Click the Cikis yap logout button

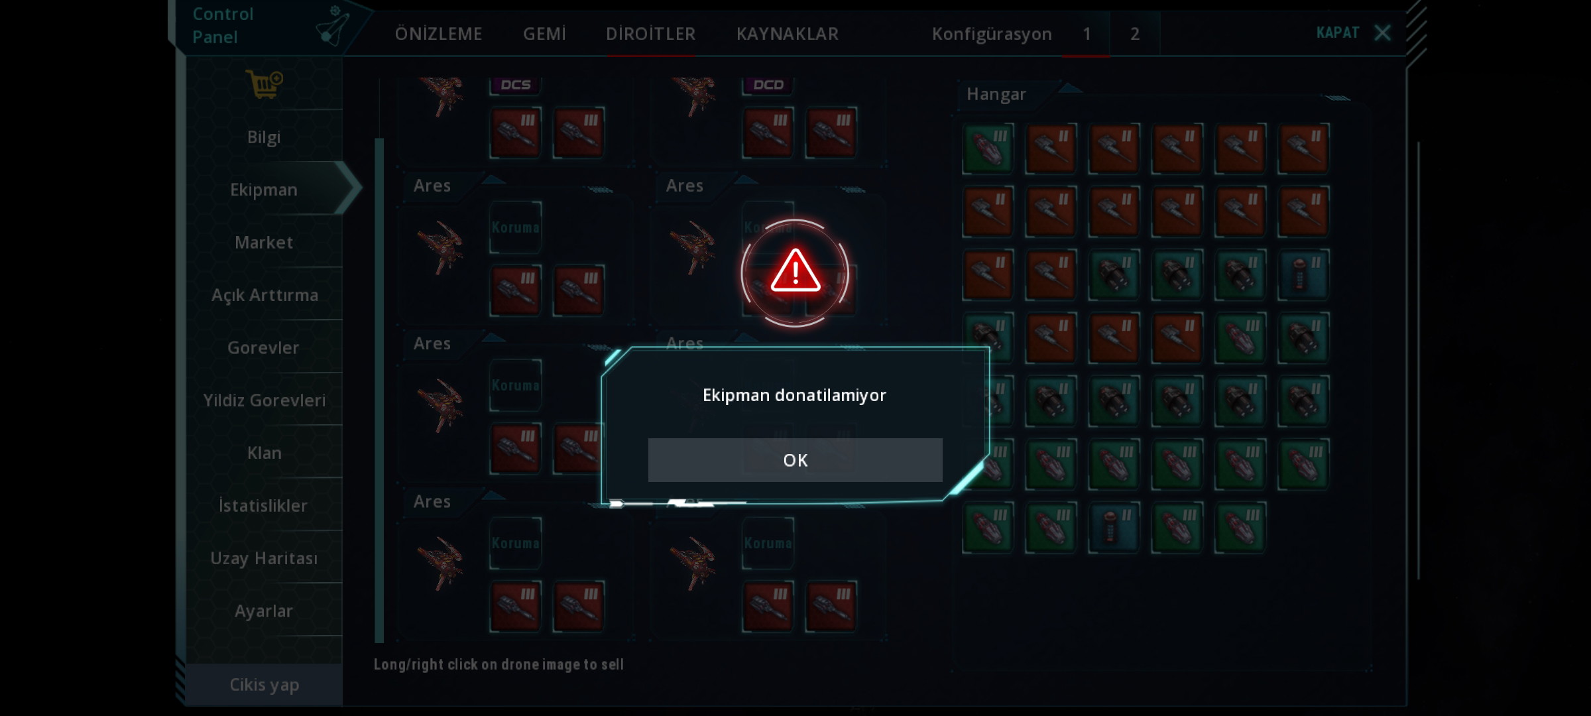point(264,685)
